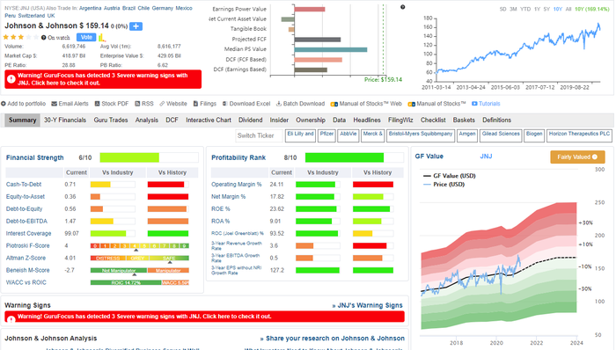The width and height of the screenshot is (616, 350).
Task: Switch ticker to Eli Lilly and
Action: coord(300,135)
